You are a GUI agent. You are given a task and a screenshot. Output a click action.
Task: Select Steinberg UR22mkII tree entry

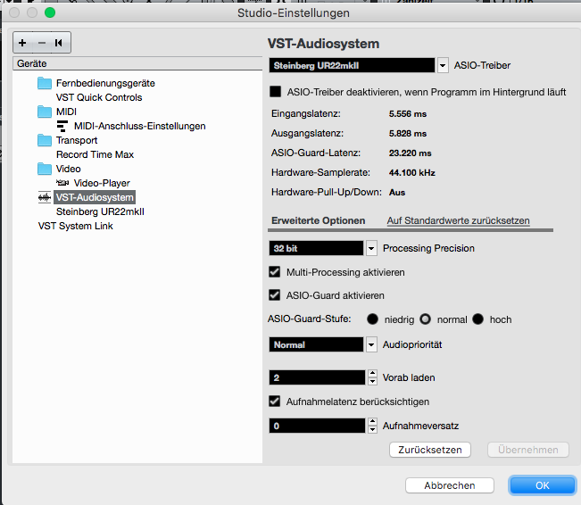(100, 211)
